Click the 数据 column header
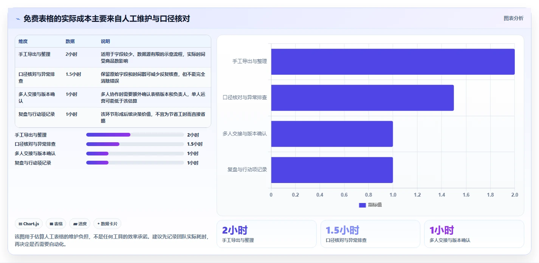This screenshot has height=263, width=539. [x=70, y=42]
